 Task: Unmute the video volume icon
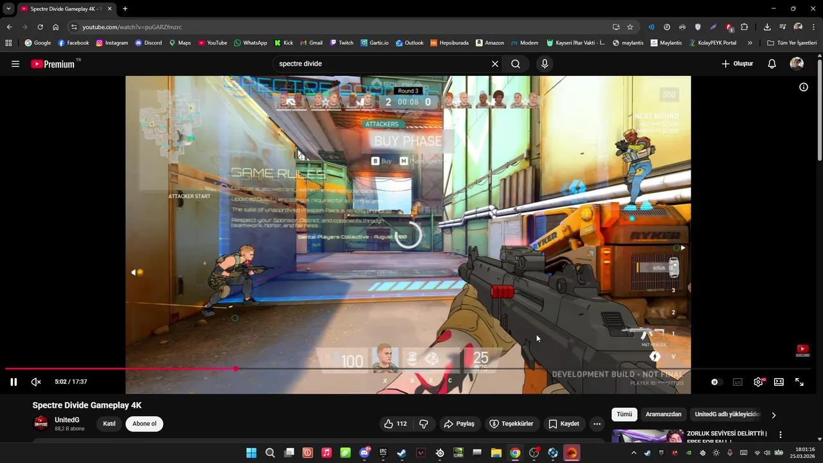click(x=36, y=382)
